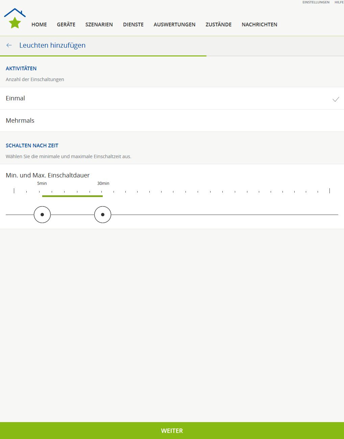Select the Einmal option

[15, 98]
